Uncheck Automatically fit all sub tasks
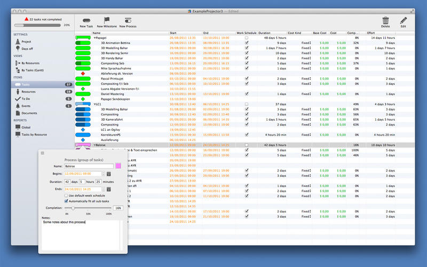The image size is (427, 267). point(66,201)
